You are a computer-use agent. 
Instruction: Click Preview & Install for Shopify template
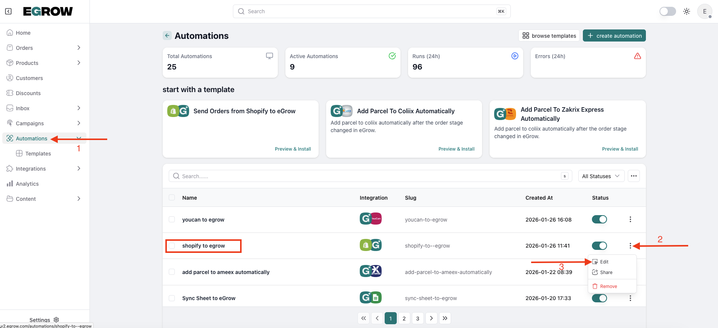pyautogui.click(x=293, y=149)
